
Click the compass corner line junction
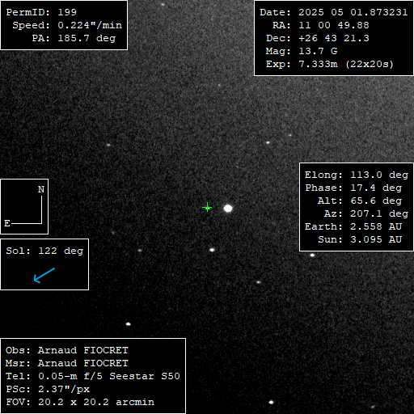(x=41, y=223)
